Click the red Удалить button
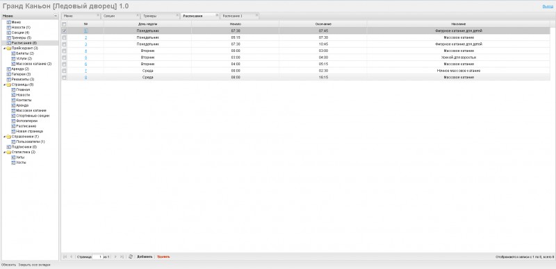Image resolution: width=556 pixels, height=269 pixels. coord(163,257)
